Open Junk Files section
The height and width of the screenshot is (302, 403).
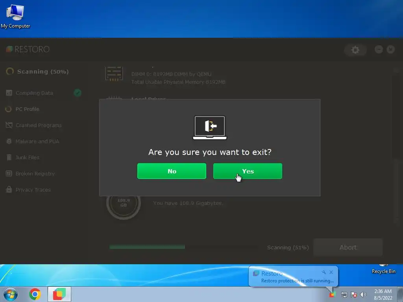(27, 157)
